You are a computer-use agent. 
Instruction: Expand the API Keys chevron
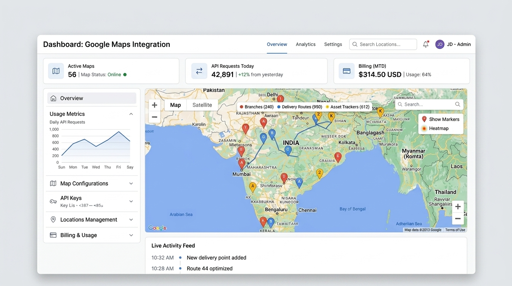131,201
